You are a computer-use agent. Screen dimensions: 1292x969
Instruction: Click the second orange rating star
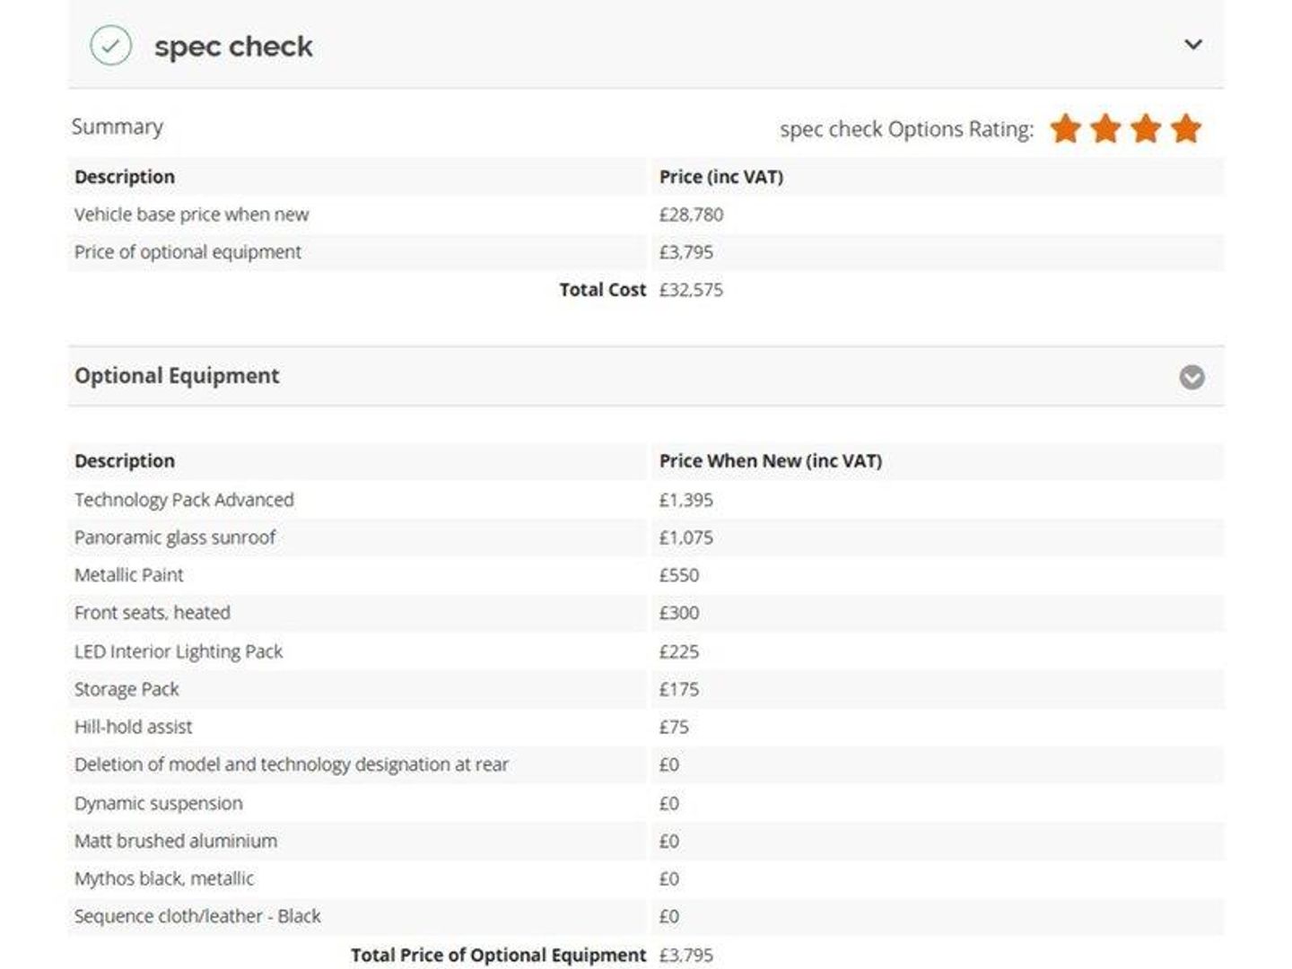pos(1105,128)
